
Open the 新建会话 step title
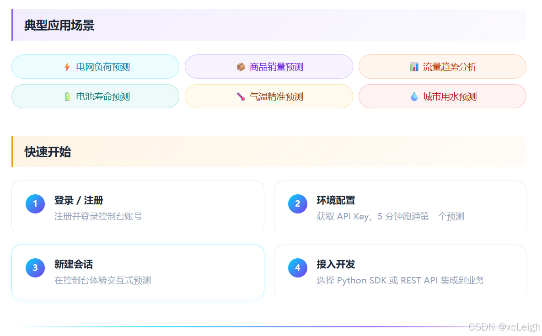[74, 265]
